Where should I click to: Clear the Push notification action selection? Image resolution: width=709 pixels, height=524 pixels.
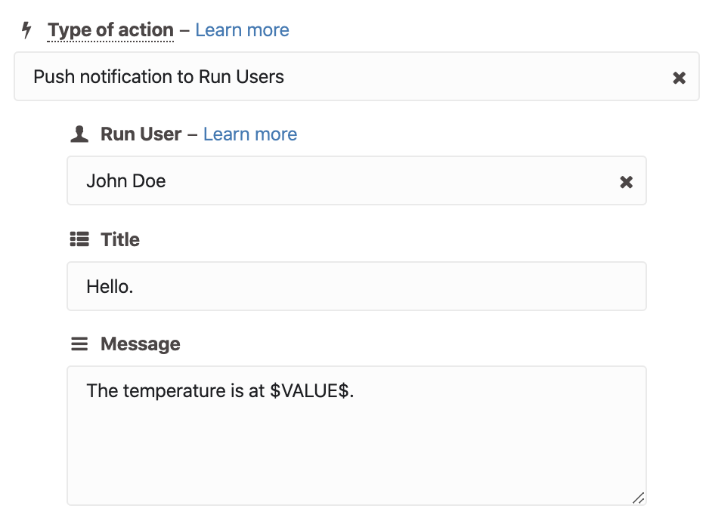click(680, 78)
